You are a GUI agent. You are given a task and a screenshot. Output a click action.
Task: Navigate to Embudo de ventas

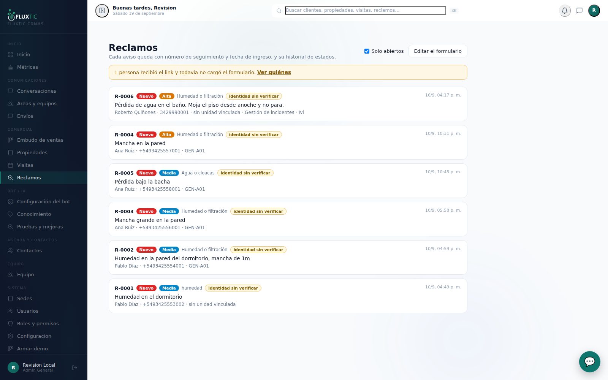[x=44, y=140]
